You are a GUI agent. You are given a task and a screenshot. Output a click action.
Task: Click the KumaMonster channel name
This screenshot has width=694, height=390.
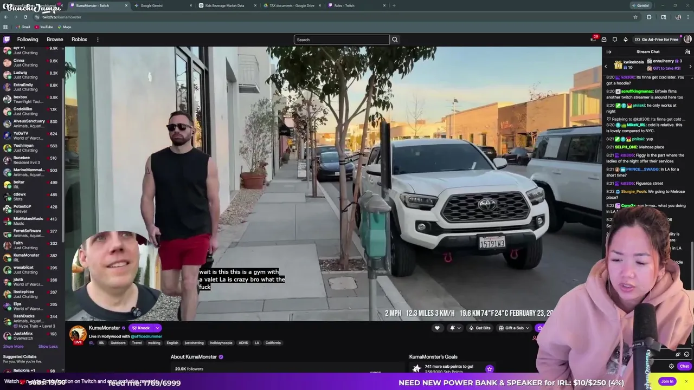click(x=104, y=328)
